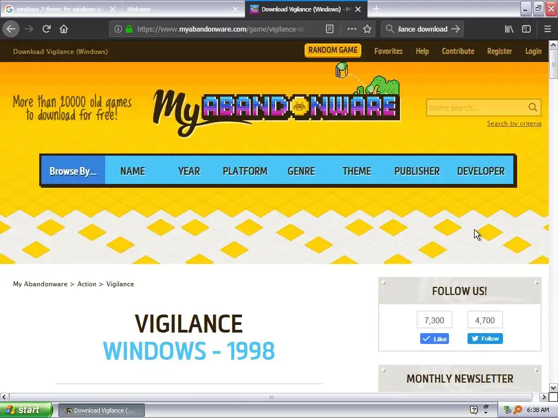This screenshot has height=418, width=558.
Task: Submit game search with magnifier icon
Action: pos(533,107)
